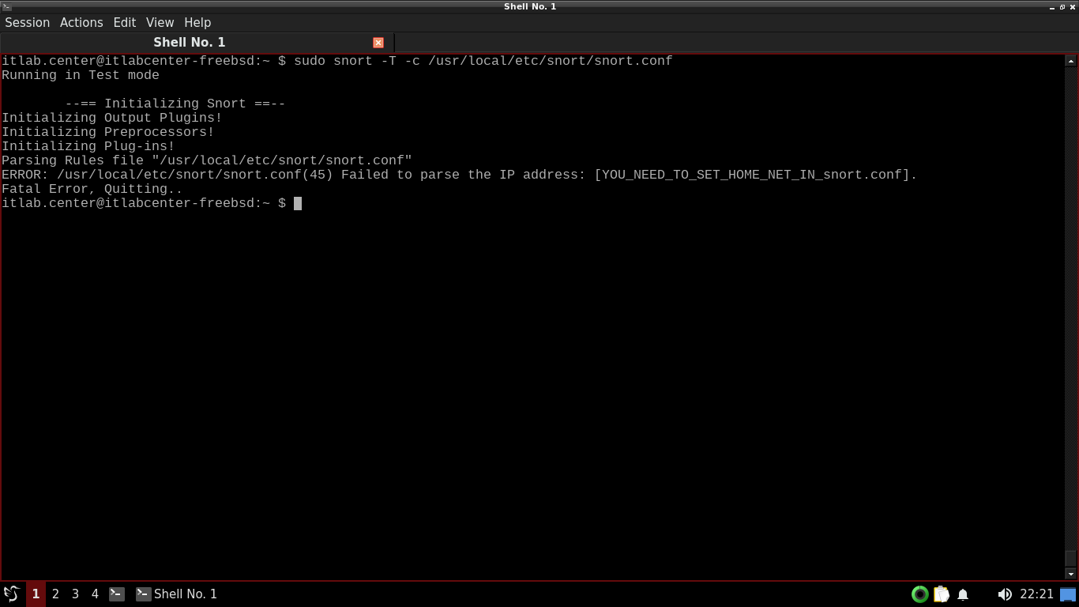Select the Shell No. 1 tab
1079x607 pixels.
(x=190, y=43)
